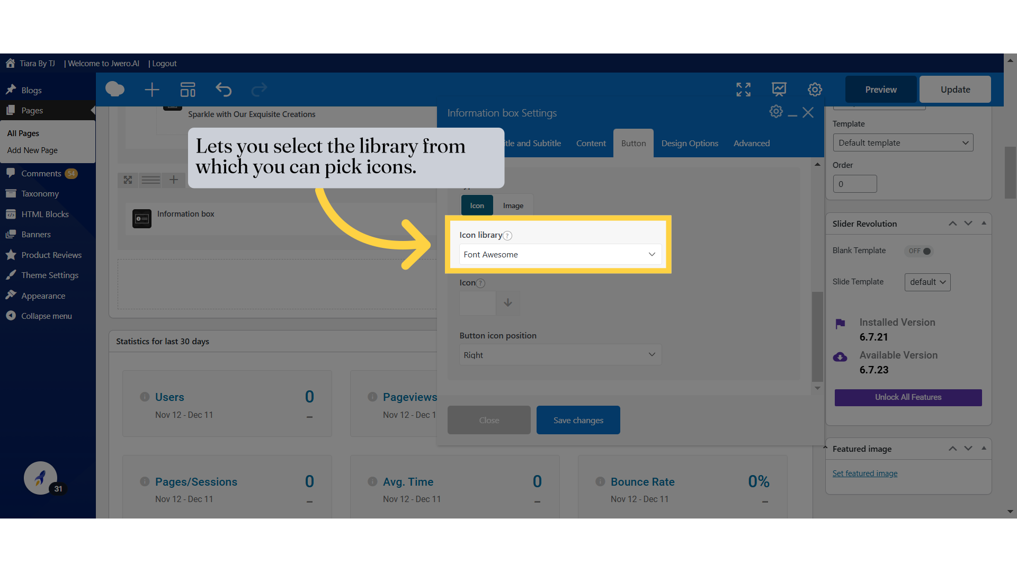This screenshot has width=1017, height=572.
Task: Click the add element plus icon
Action: pos(152,90)
